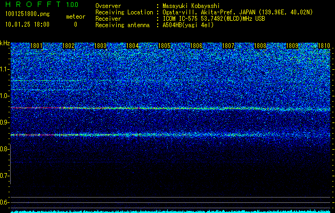Click the 0.7 kHz axis label
The image size is (335, 213).
4,176
